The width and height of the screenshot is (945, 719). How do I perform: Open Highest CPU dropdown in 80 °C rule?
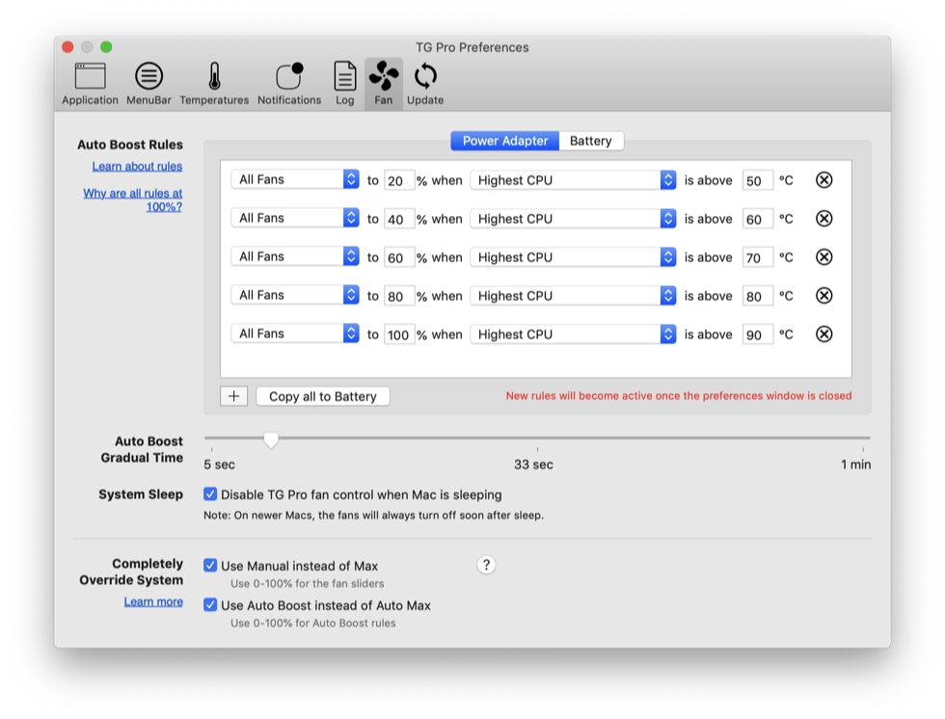click(x=573, y=296)
